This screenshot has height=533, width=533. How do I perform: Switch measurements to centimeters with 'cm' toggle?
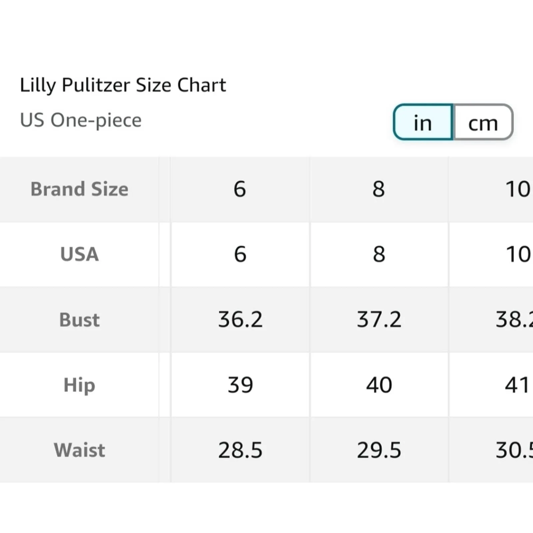pyautogui.click(x=483, y=122)
